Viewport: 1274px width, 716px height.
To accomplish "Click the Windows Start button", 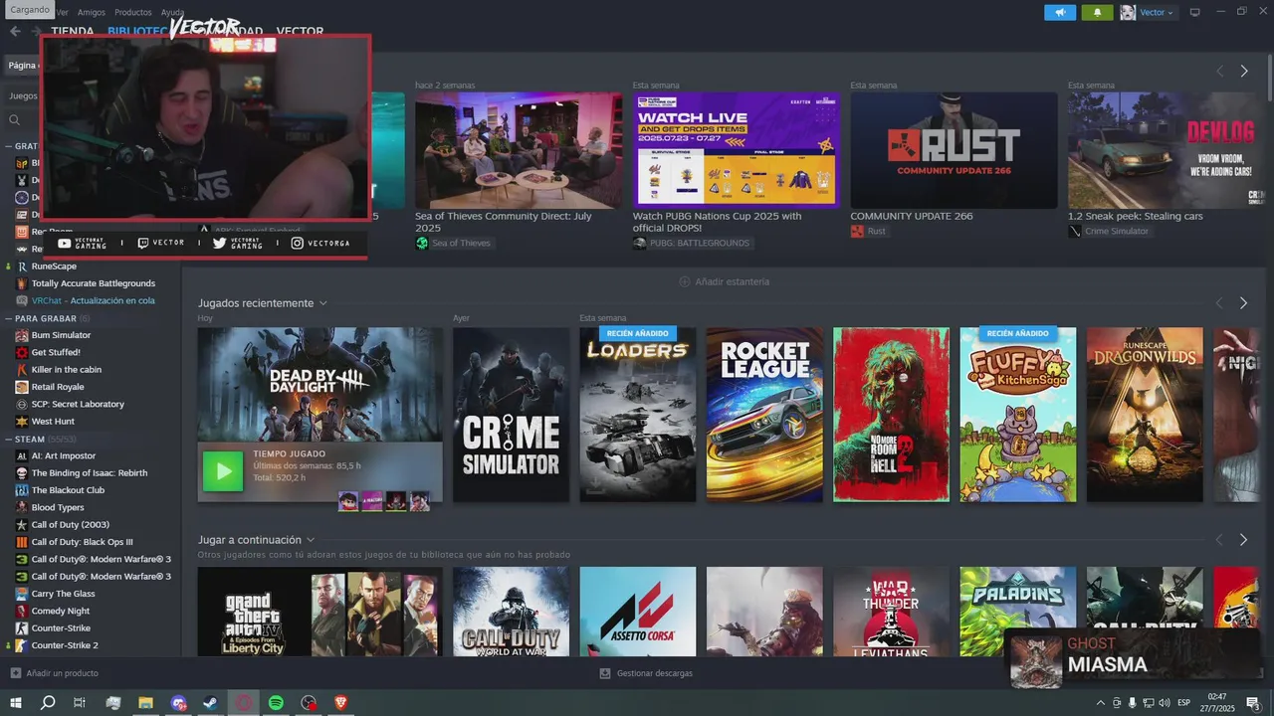I will pyautogui.click(x=16, y=703).
